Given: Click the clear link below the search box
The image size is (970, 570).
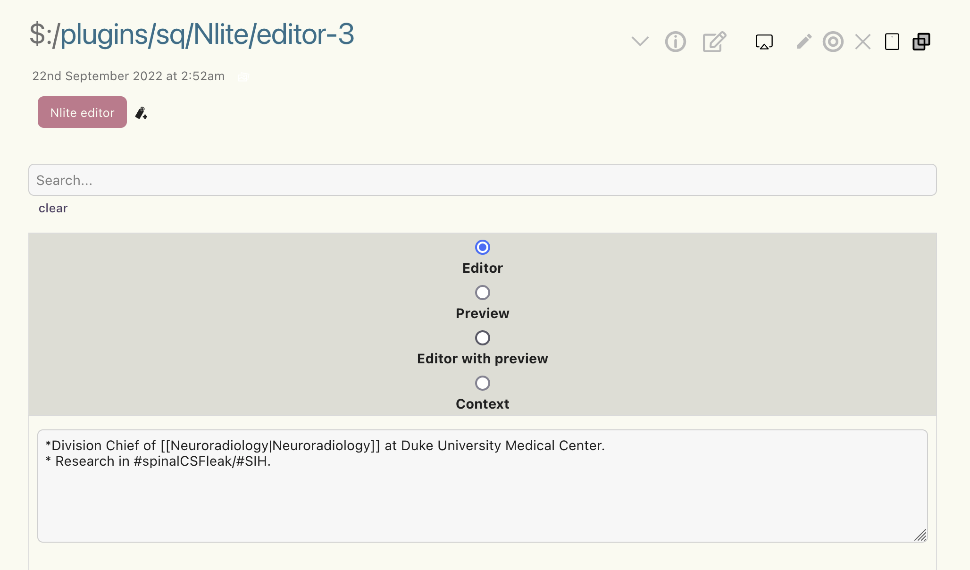Looking at the screenshot, I should point(53,208).
